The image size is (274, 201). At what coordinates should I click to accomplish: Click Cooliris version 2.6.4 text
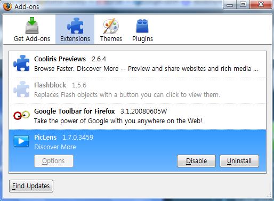99,59
